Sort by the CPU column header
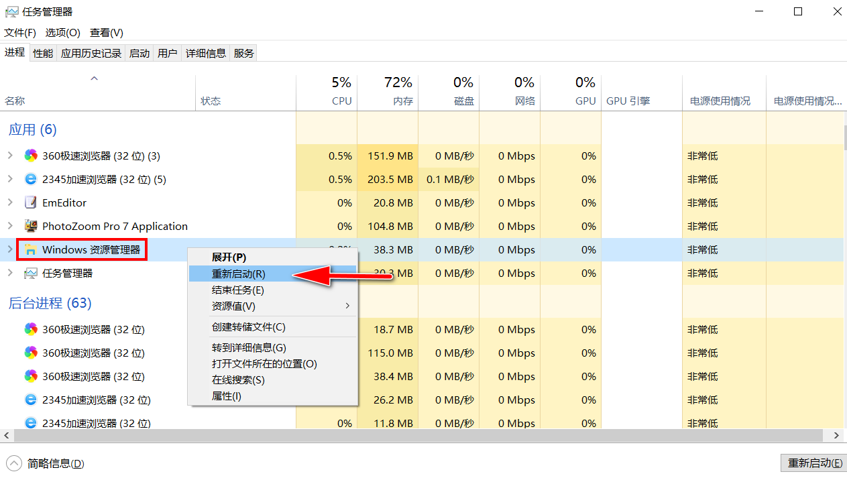The image size is (847, 480). click(x=327, y=93)
